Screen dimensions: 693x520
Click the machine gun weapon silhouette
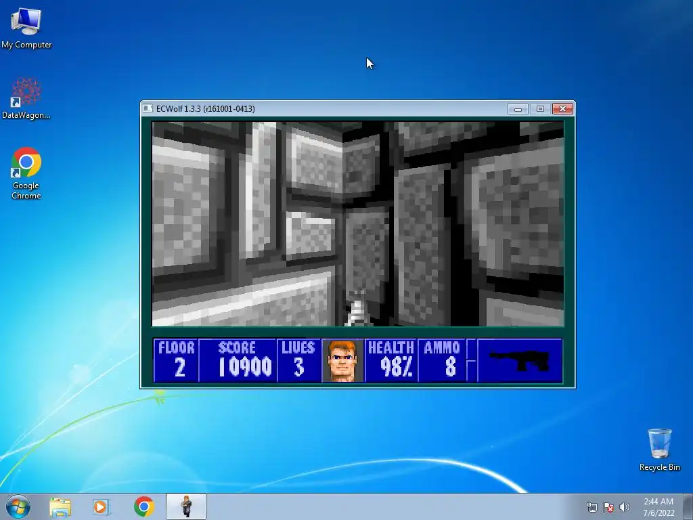tap(520, 360)
